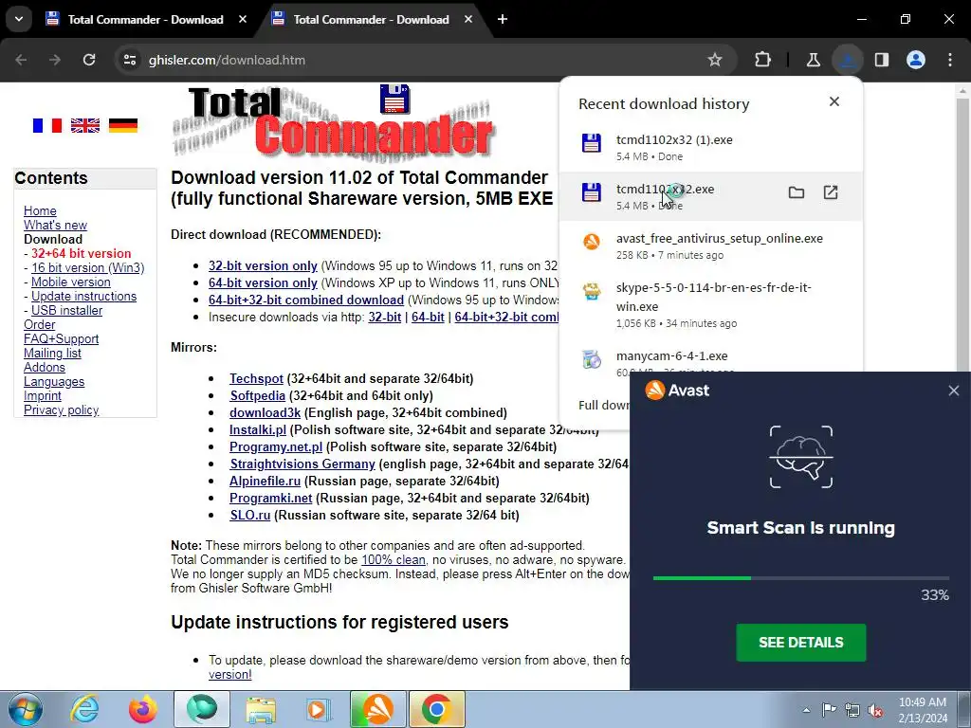Close the second Total Commander tab
971x728 pixels.
coord(468,19)
